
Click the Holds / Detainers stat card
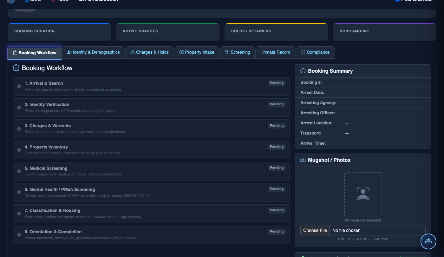coord(276,32)
